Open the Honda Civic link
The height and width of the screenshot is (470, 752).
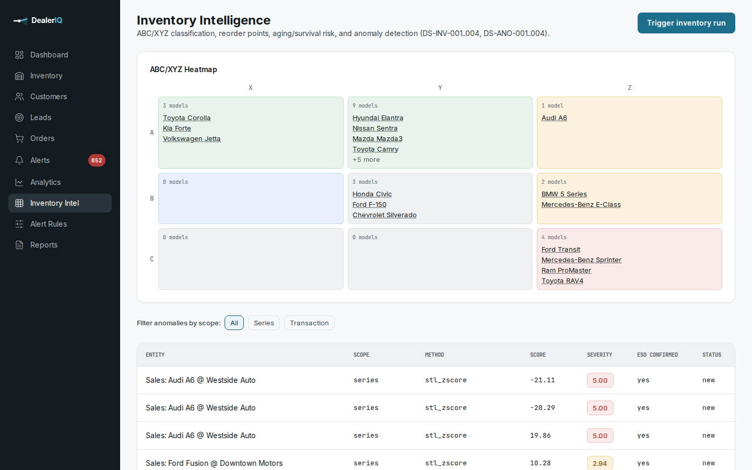[372, 194]
